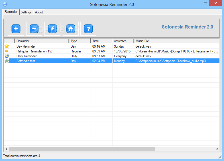
Task: Switch to the Reminder tab
Action: (x=11, y=12)
